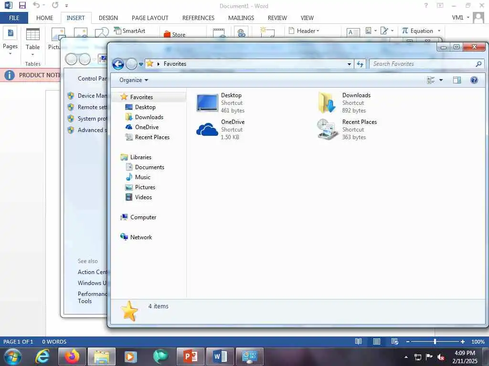
Task: Open the view options dropdown arrow in Explorer
Action: pyautogui.click(x=441, y=80)
